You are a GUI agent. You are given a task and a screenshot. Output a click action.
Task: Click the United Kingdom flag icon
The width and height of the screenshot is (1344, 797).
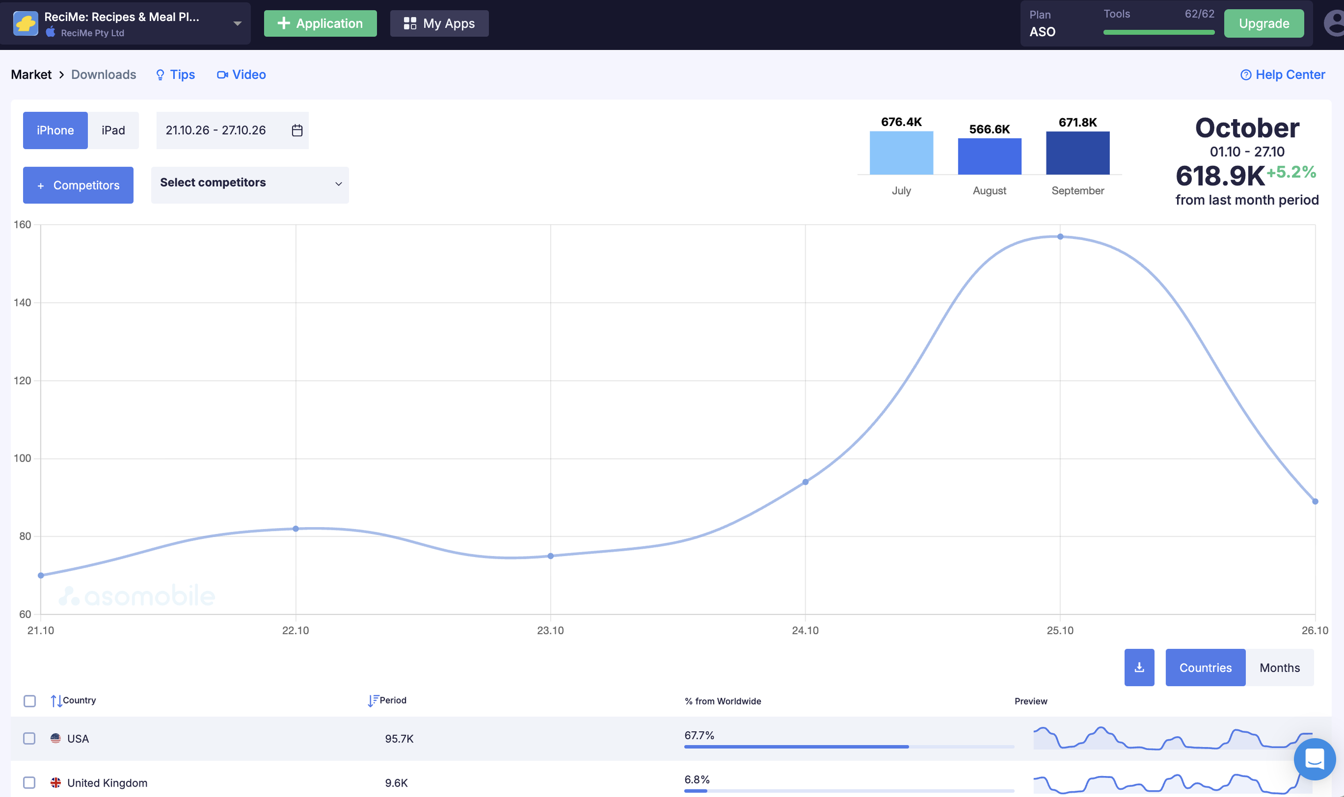(55, 782)
